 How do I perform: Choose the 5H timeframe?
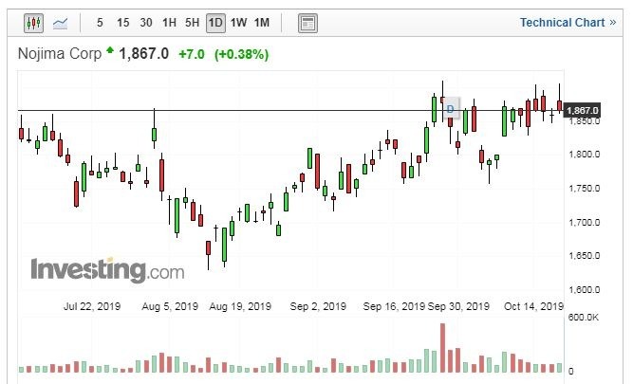192,23
